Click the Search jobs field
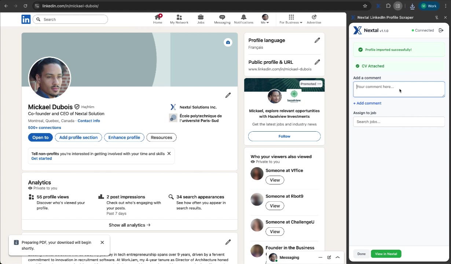 point(399,121)
